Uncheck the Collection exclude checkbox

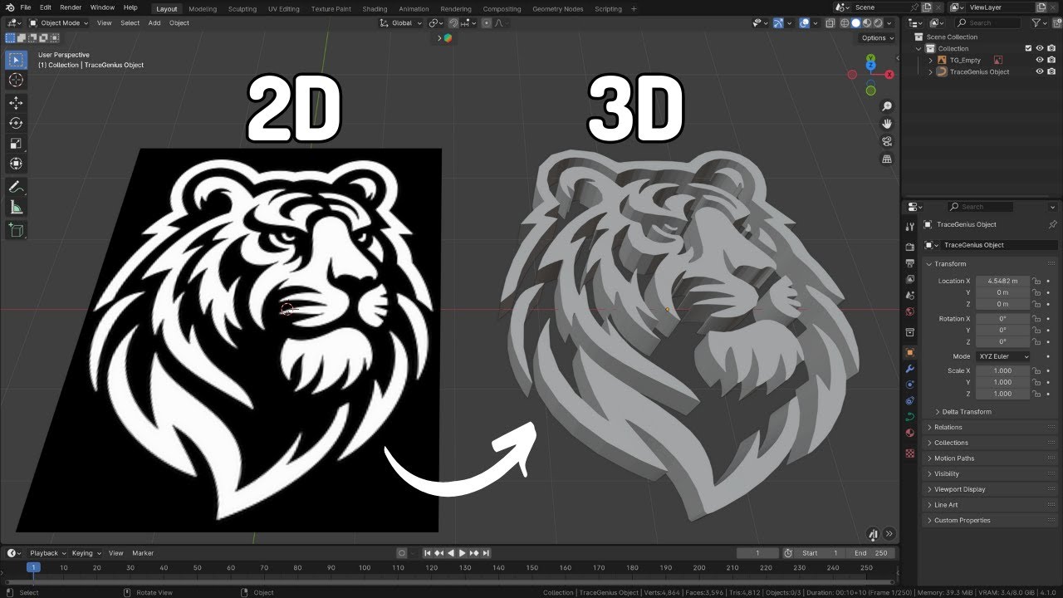(x=1028, y=48)
